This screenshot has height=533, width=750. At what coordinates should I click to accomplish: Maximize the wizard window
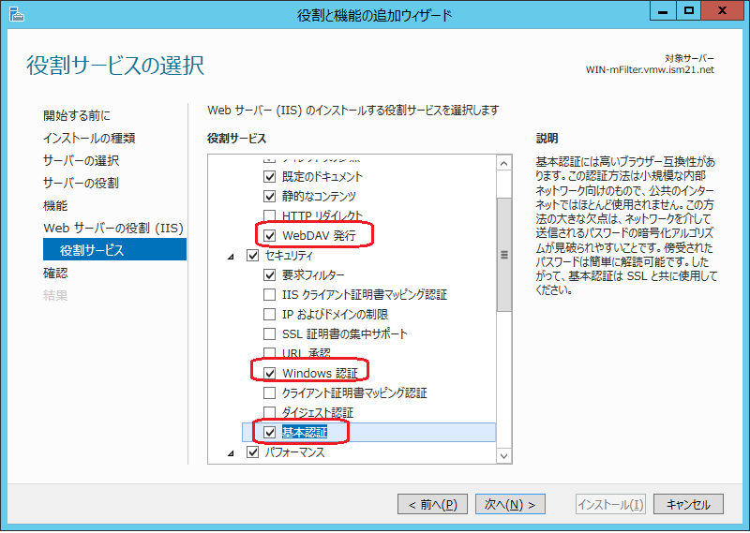coord(689,10)
